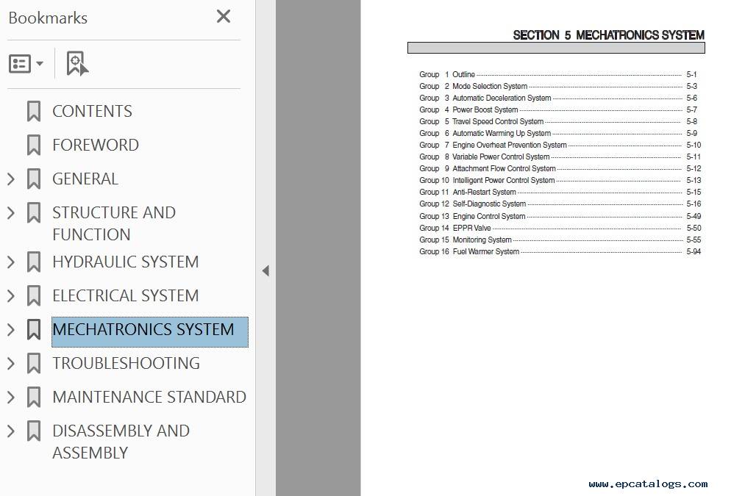
Task: Go to STRUCTURE AND FUNCTION bookmark
Action: coord(114,223)
